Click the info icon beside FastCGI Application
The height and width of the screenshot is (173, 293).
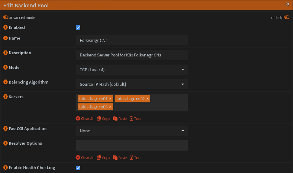click(x=5, y=129)
